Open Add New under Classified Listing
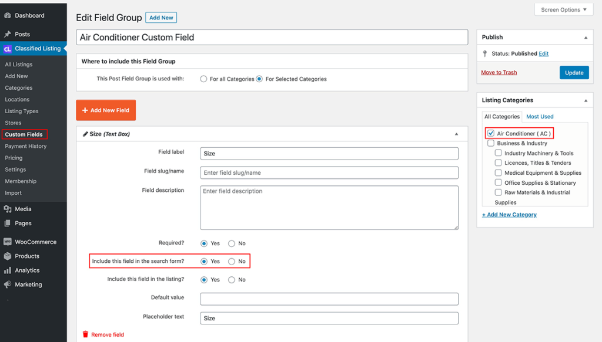The image size is (602, 342). 16,76
